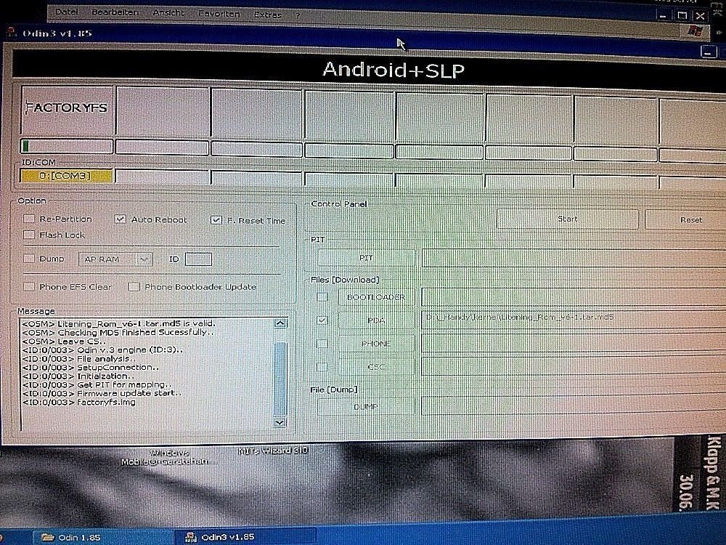
Task: Tick the checkbox beside PHONE file
Action: tap(322, 344)
